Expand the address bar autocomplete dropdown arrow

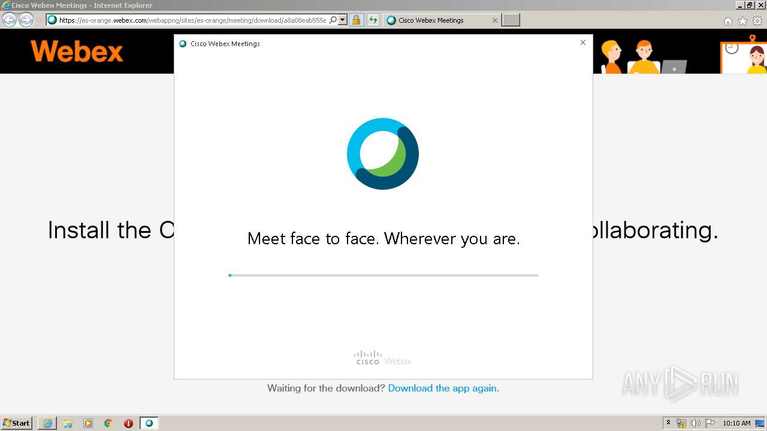[x=343, y=20]
